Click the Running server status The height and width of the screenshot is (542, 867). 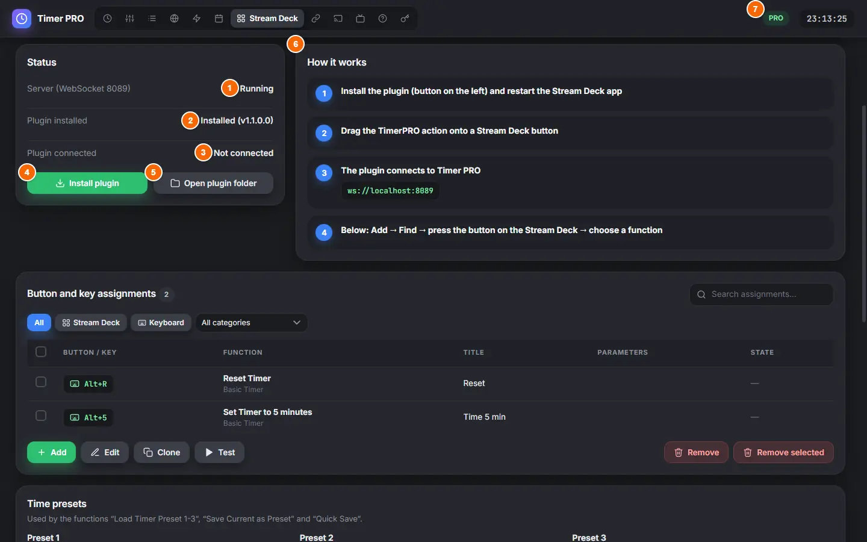pos(256,89)
